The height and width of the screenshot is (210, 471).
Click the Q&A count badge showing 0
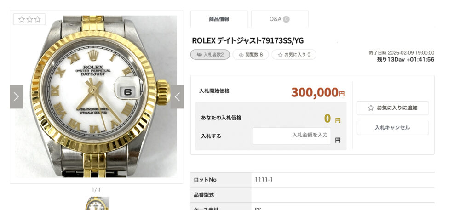[x=286, y=19]
